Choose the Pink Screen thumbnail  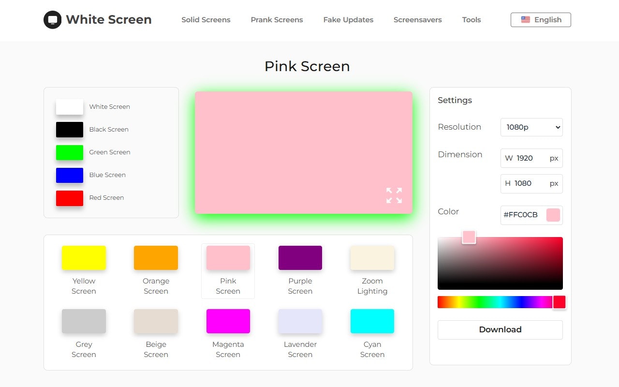point(228,258)
